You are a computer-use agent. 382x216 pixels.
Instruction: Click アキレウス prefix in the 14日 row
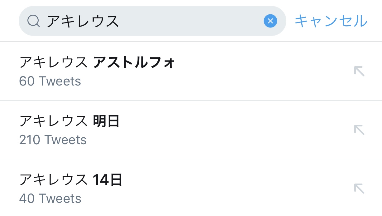53,180
